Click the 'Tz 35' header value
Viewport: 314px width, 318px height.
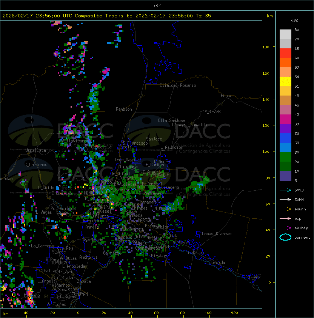click(x=203, y=16)
